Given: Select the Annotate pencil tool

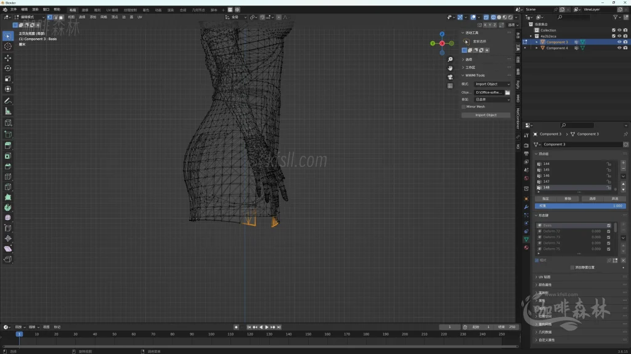Looking at the screenshot, I should (x=7, y=100).
